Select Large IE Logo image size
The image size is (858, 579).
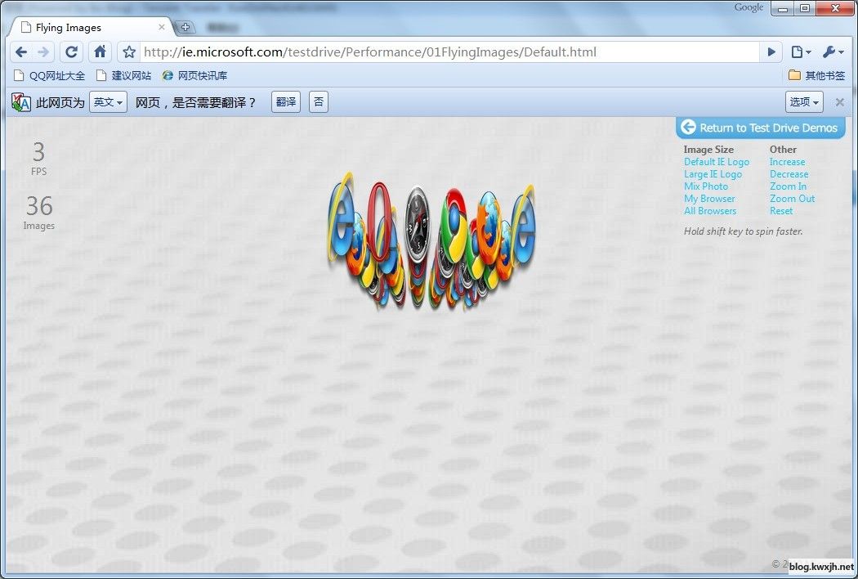tap(713, 174)
